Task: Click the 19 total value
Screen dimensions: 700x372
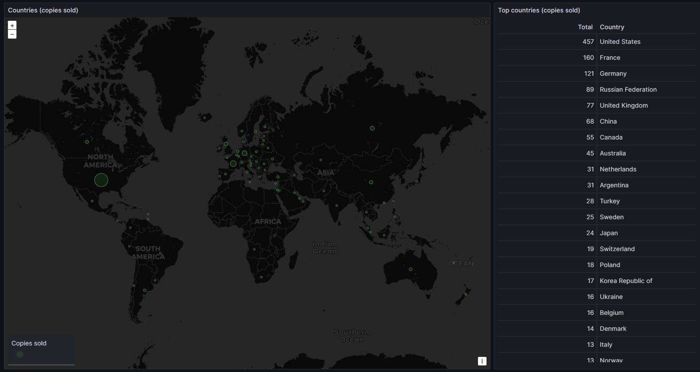Action: coord(590,249)
